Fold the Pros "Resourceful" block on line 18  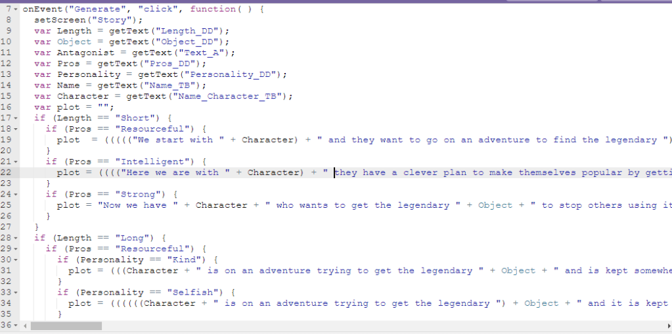(16, 129)
